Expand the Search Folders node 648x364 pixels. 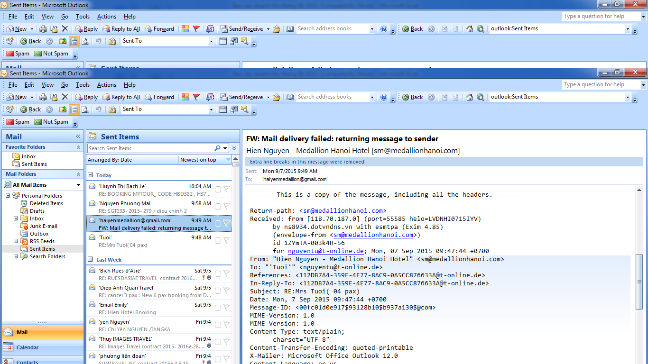16,256
